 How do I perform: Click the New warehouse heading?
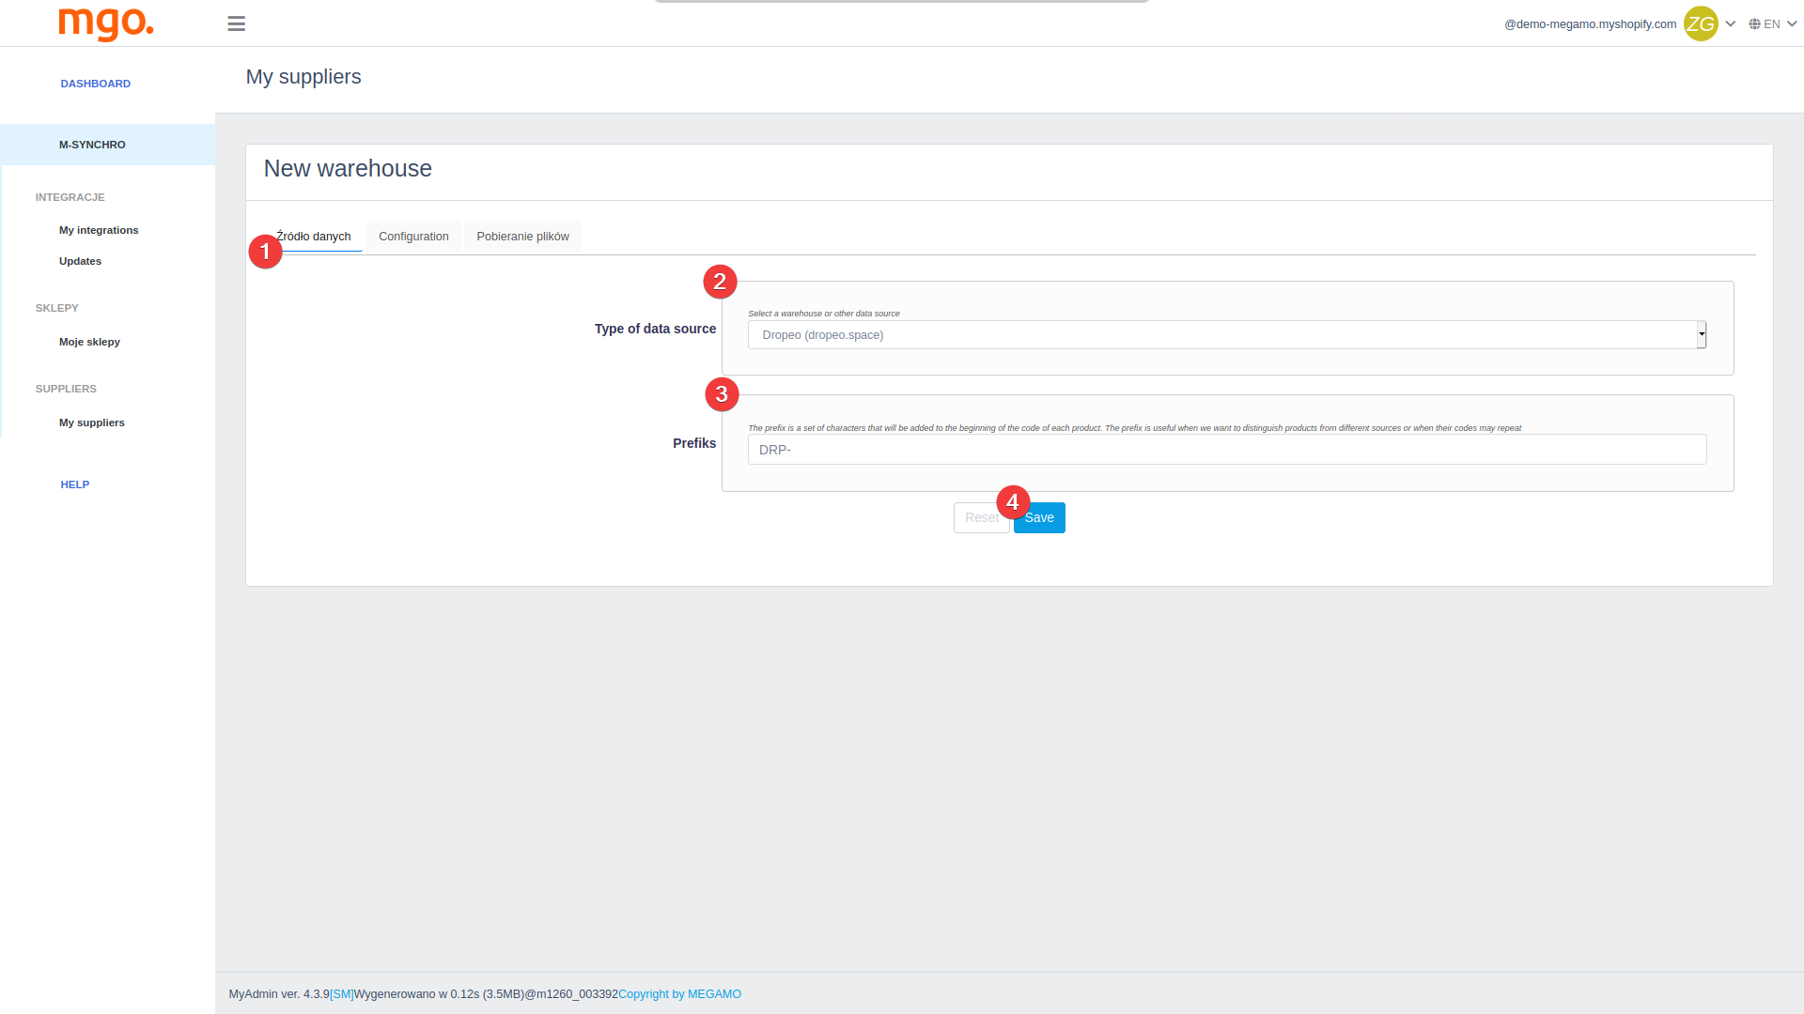tap(348, 169)
